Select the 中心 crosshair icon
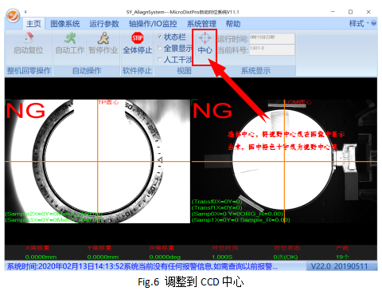The width and height of the screenshot is (382, 291). pos(205,38)
